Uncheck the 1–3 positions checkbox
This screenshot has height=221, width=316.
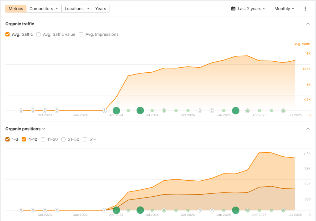[7, 139]
